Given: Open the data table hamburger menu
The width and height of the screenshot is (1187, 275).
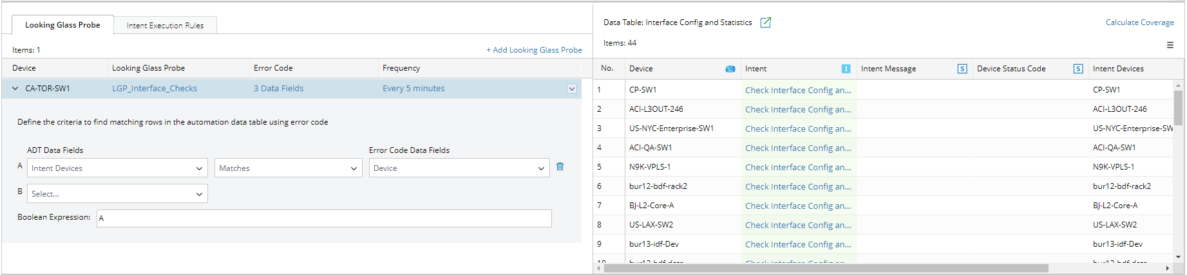Looking at the screenshot, I should point(1170,45).
